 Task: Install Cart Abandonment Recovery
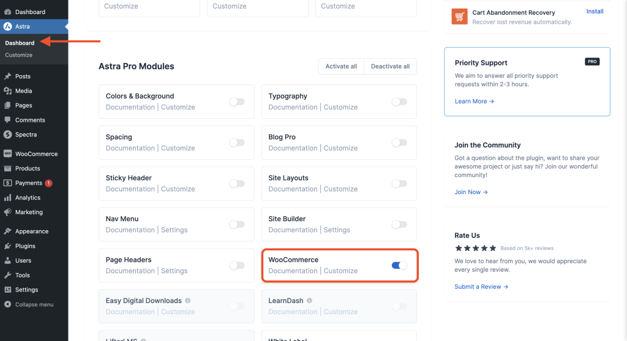coord(595,11)
